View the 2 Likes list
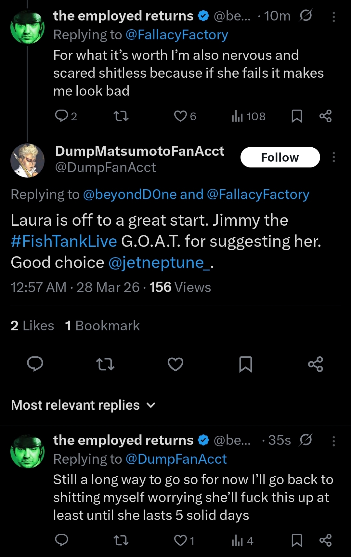 32,325
